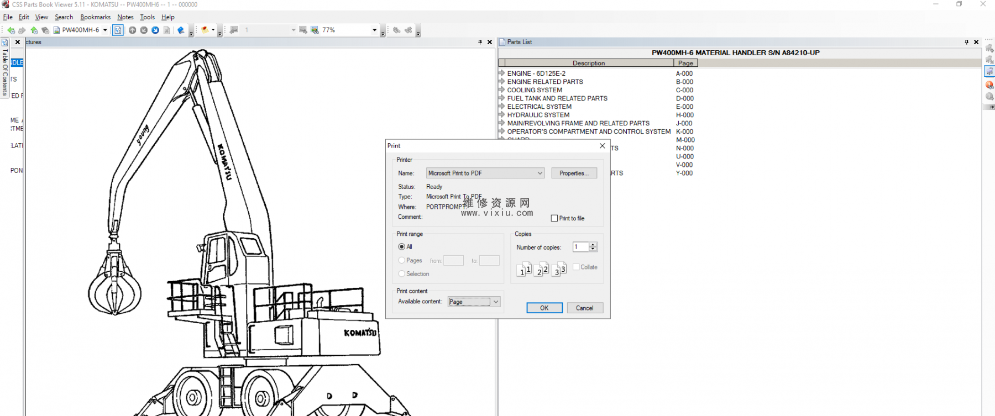Open the Tools menu
This screenshot has height=416, width=995.
tap(148, 17)
